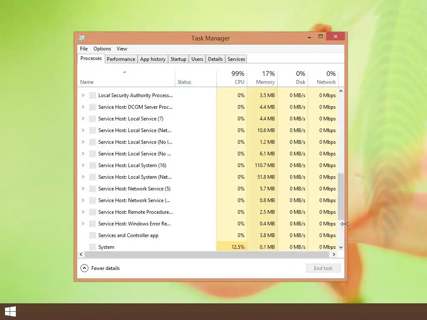
Task: Click the Fewer details label
Action: tap(105, 268)
